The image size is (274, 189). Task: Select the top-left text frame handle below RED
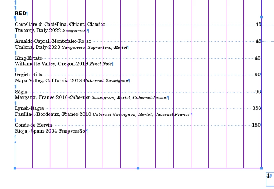tap(15, 17)
